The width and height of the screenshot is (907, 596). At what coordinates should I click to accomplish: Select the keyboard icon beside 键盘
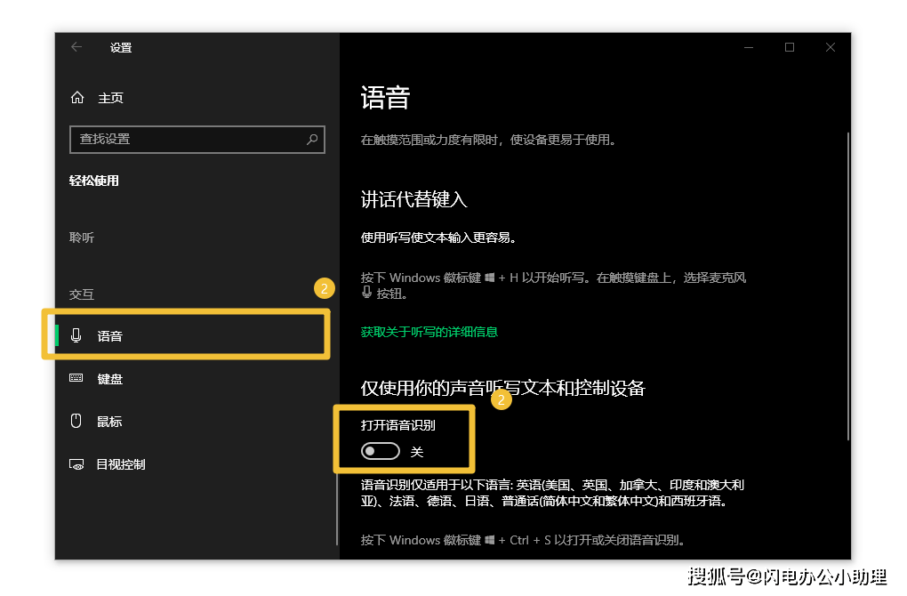point(76,378)
